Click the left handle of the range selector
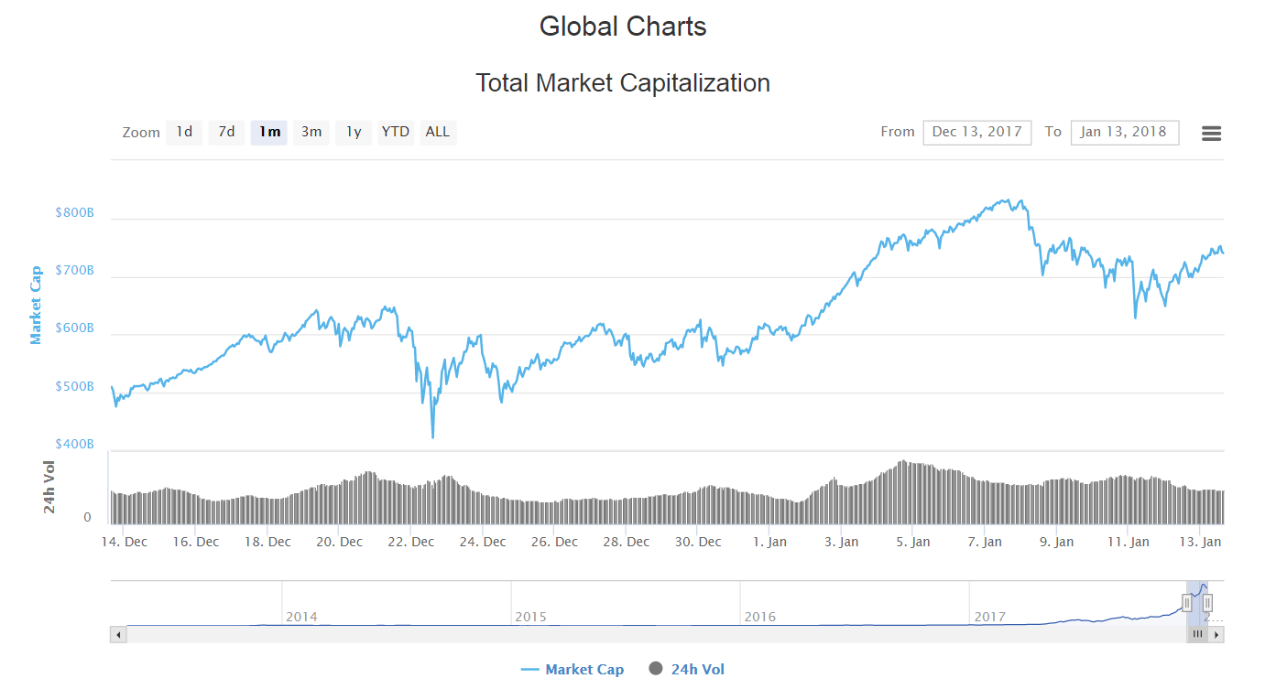The image size is (1287, 689). 1187,604
